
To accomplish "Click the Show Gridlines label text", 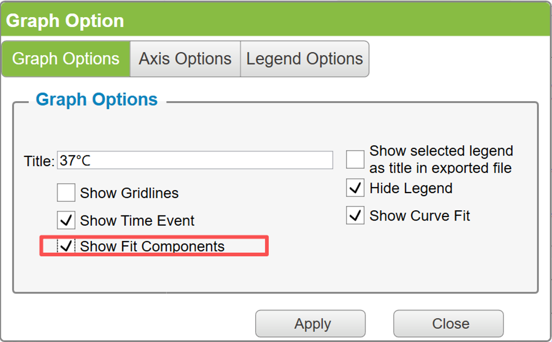I will (129, 193).
